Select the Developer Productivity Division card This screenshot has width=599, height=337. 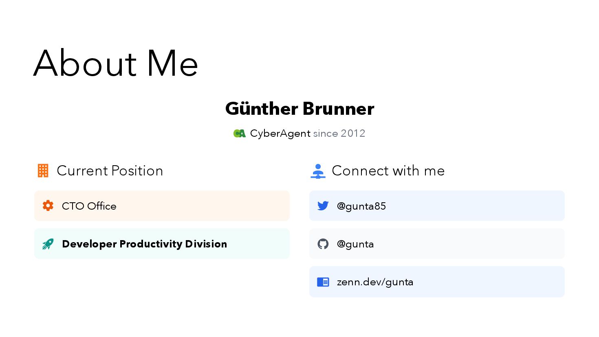coord(162,244)
